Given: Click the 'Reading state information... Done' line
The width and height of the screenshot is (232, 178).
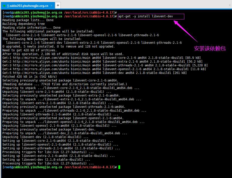Looking at the screenshot, I should pos(32,28).
